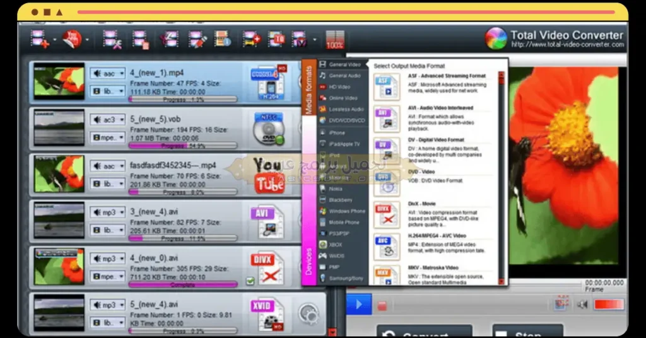646x338 pixels.
Task: Click the Add video files toolbar icon
Action: tap(40, 40)
